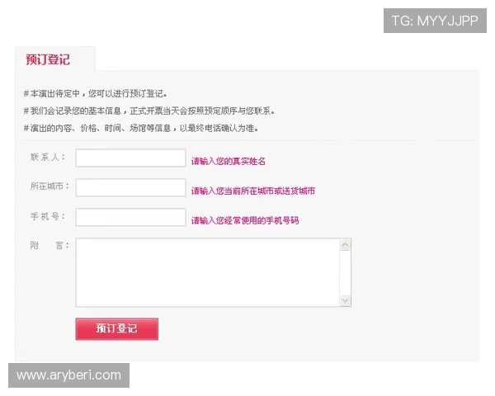Click the www.aryberi.com watermark link
This screenshot has width=495, height=396.
68,375
